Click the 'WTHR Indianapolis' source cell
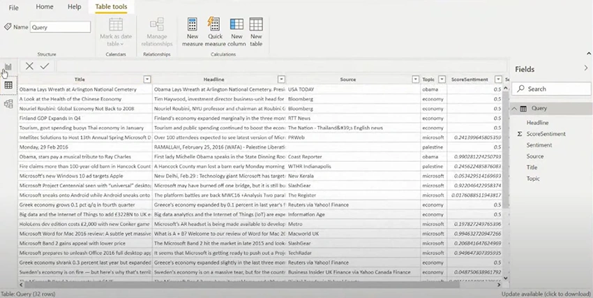The image size is (593, 298). point(353,166)
